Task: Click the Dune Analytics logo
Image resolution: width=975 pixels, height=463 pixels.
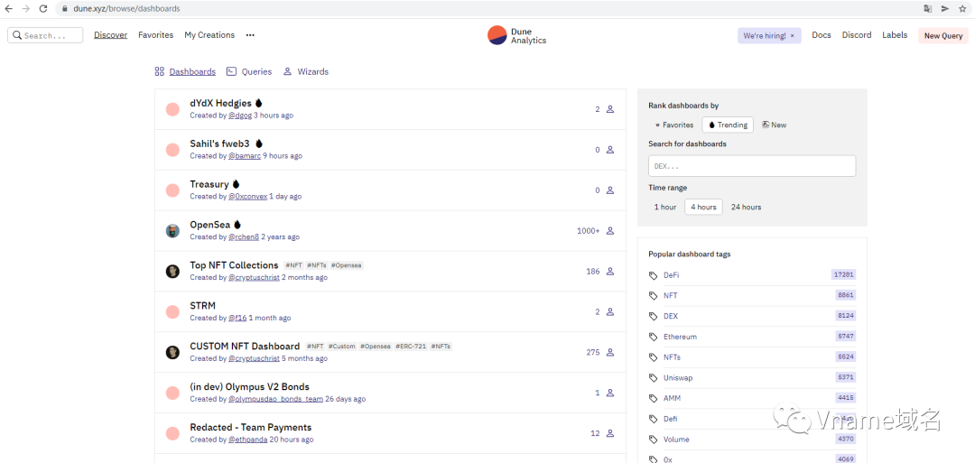Action: click(x=517, y=35)
